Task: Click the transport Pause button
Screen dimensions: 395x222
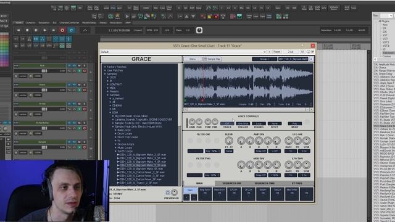Action: pos(36,30)
